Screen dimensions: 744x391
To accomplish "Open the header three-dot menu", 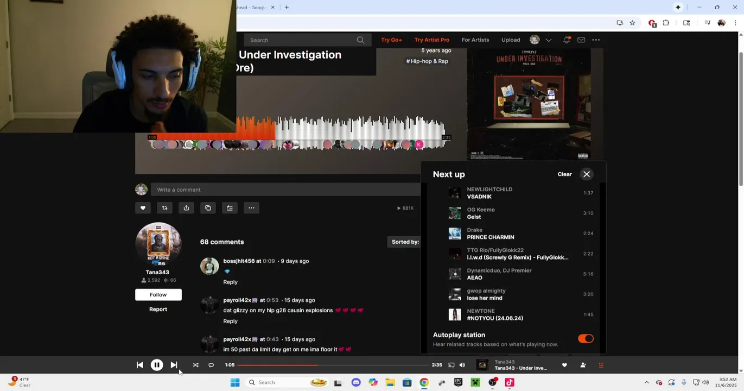I will (x=596, y=40).
